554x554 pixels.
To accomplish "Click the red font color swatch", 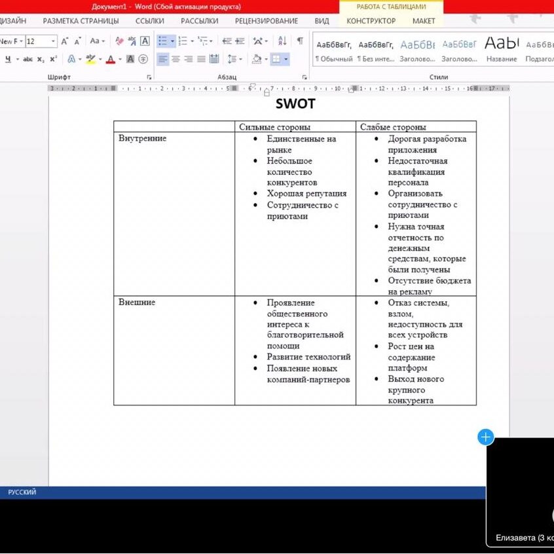I will pyautogui.click(x=110, y=59).
